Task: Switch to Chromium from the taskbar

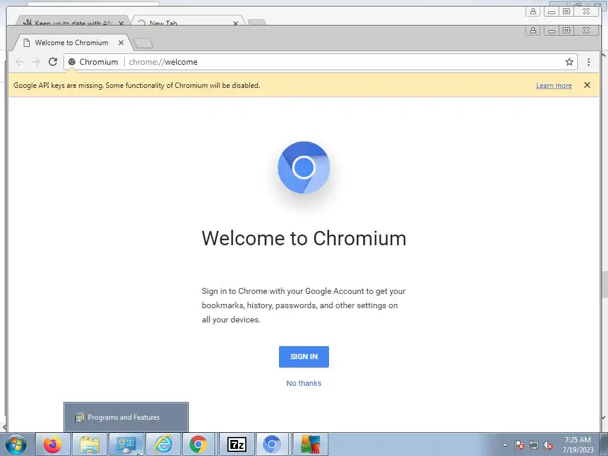Action: point(272,444)
